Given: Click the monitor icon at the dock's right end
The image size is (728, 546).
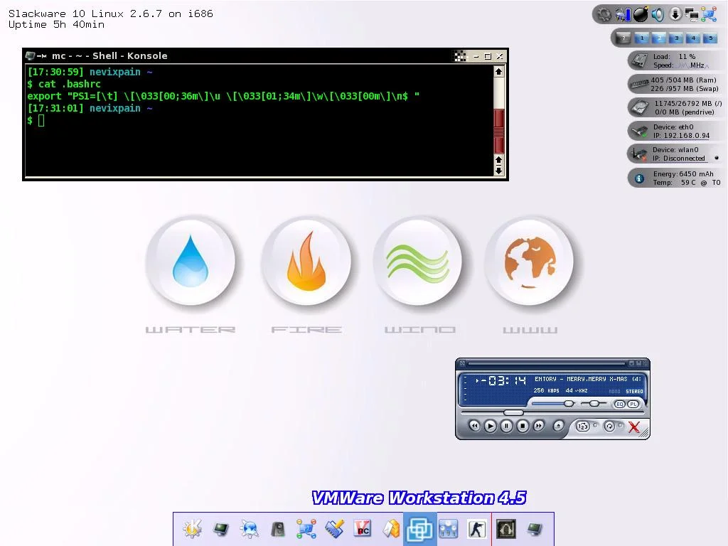Looking at the screenshot, I should (x=535, y=529).
